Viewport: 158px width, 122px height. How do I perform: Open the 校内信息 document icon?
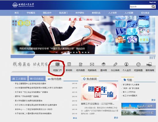tap(81, 64)
